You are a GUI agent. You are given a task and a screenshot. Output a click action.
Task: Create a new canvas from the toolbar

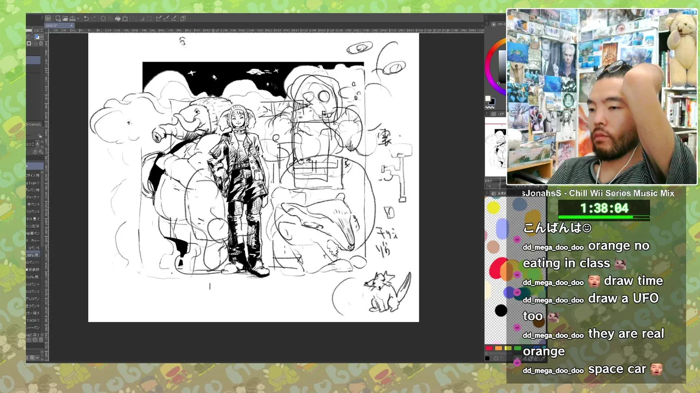pyautogui.click(x=58, y=19)
